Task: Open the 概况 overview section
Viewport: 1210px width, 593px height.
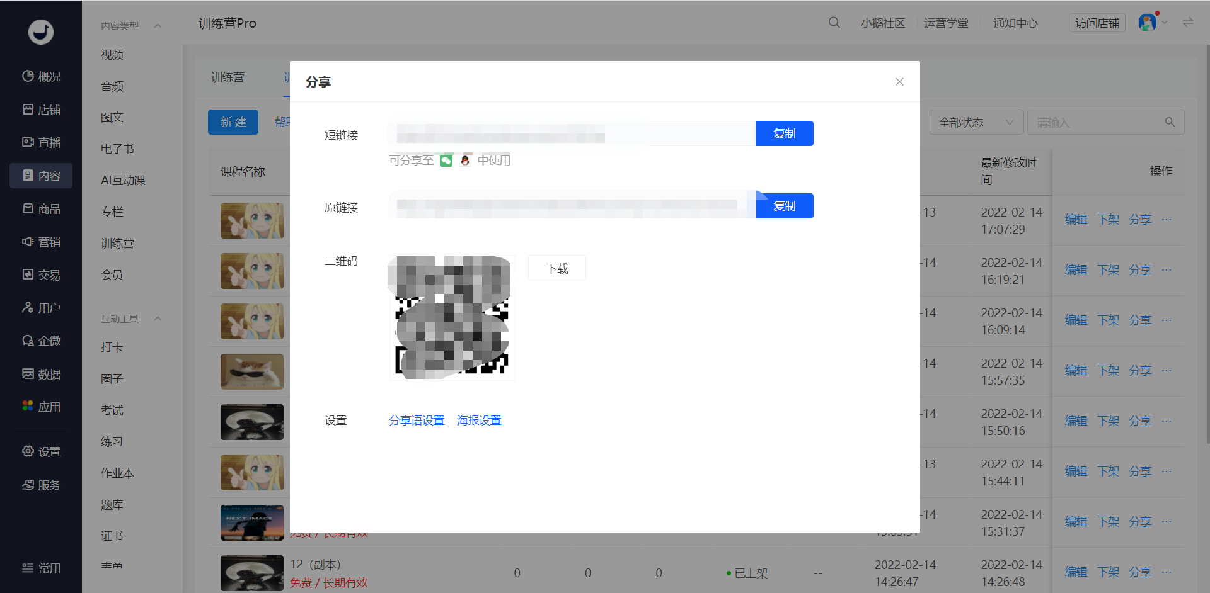Action: pos(41,76)
